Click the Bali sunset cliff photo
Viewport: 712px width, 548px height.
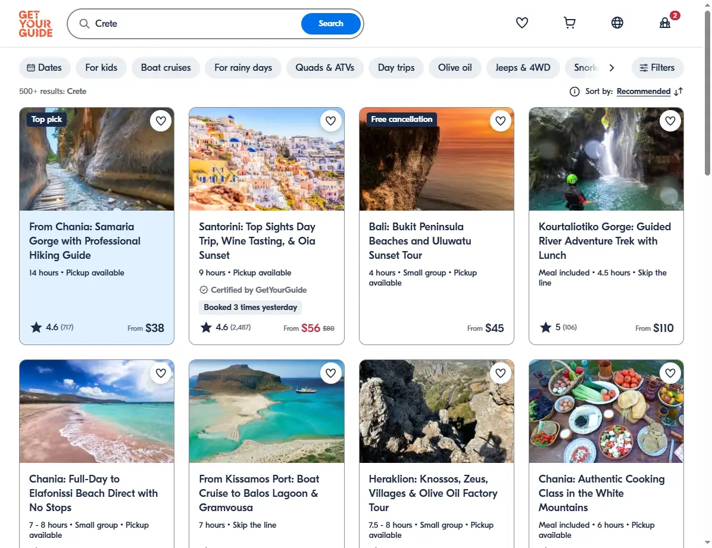pos(436,159)
